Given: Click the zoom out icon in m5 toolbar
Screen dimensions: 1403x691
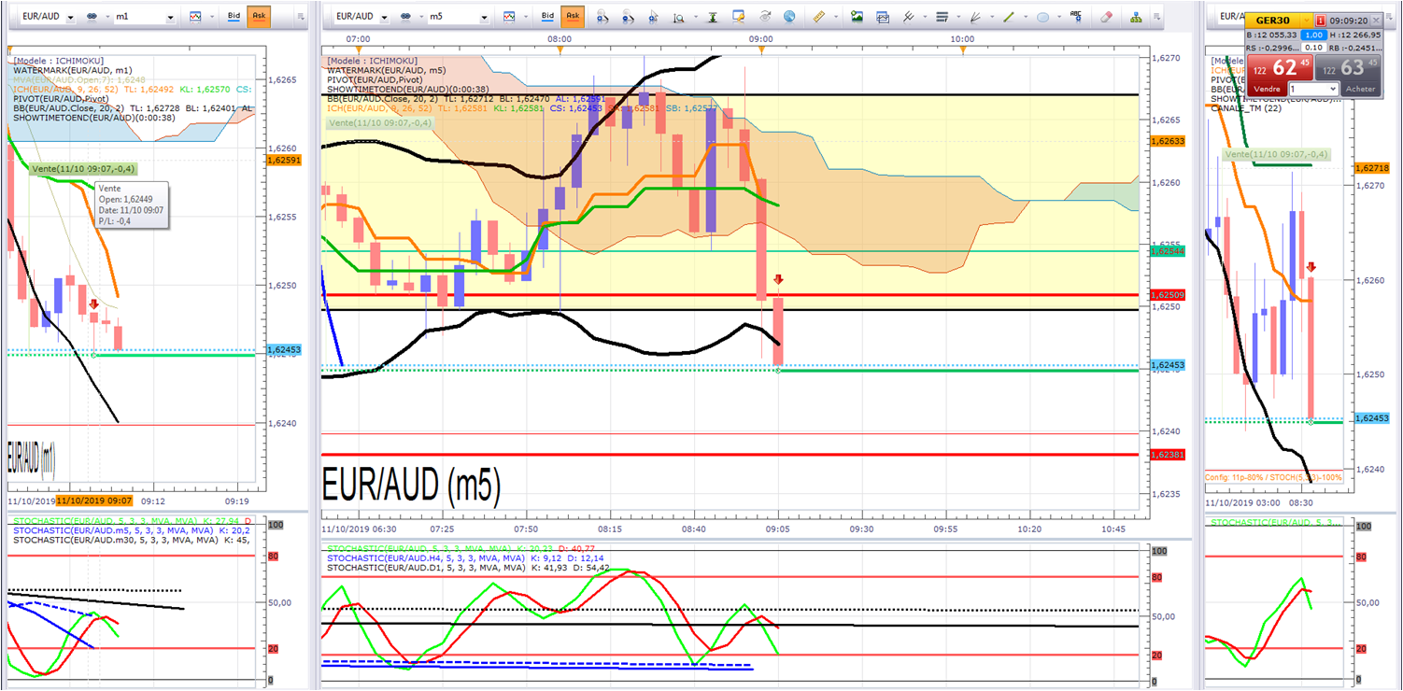Looking at the screenshot, I should click(x=629, y=17).
